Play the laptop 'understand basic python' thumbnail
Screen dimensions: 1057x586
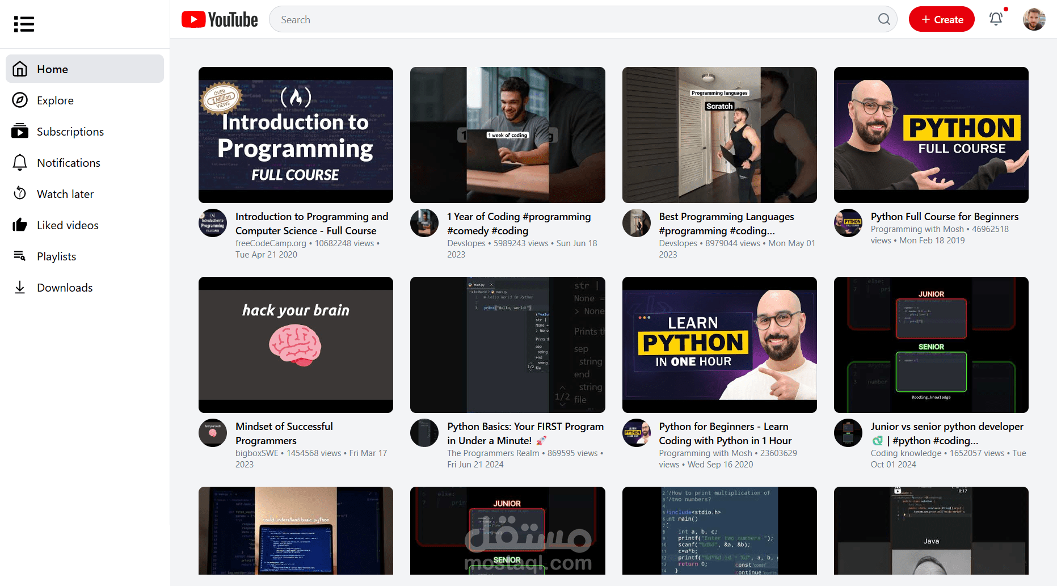pos(296,531)
